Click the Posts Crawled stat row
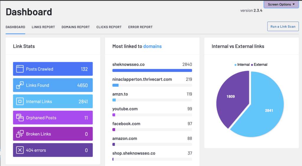The width and height of the screenshot is (302, 166). tap(53, 69)
